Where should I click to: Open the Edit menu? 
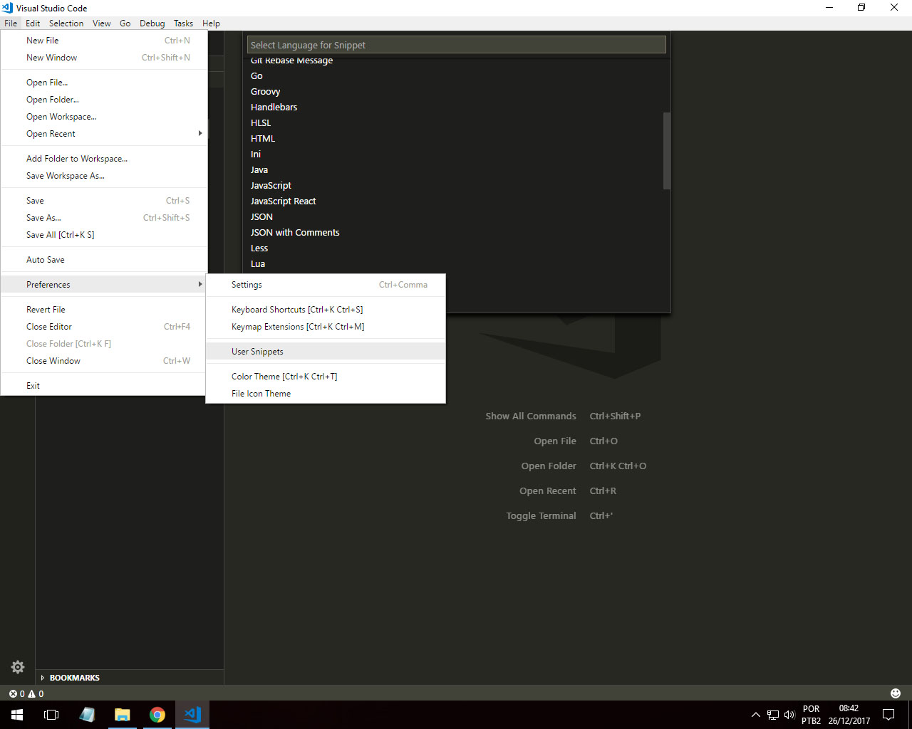pos(33,23)
